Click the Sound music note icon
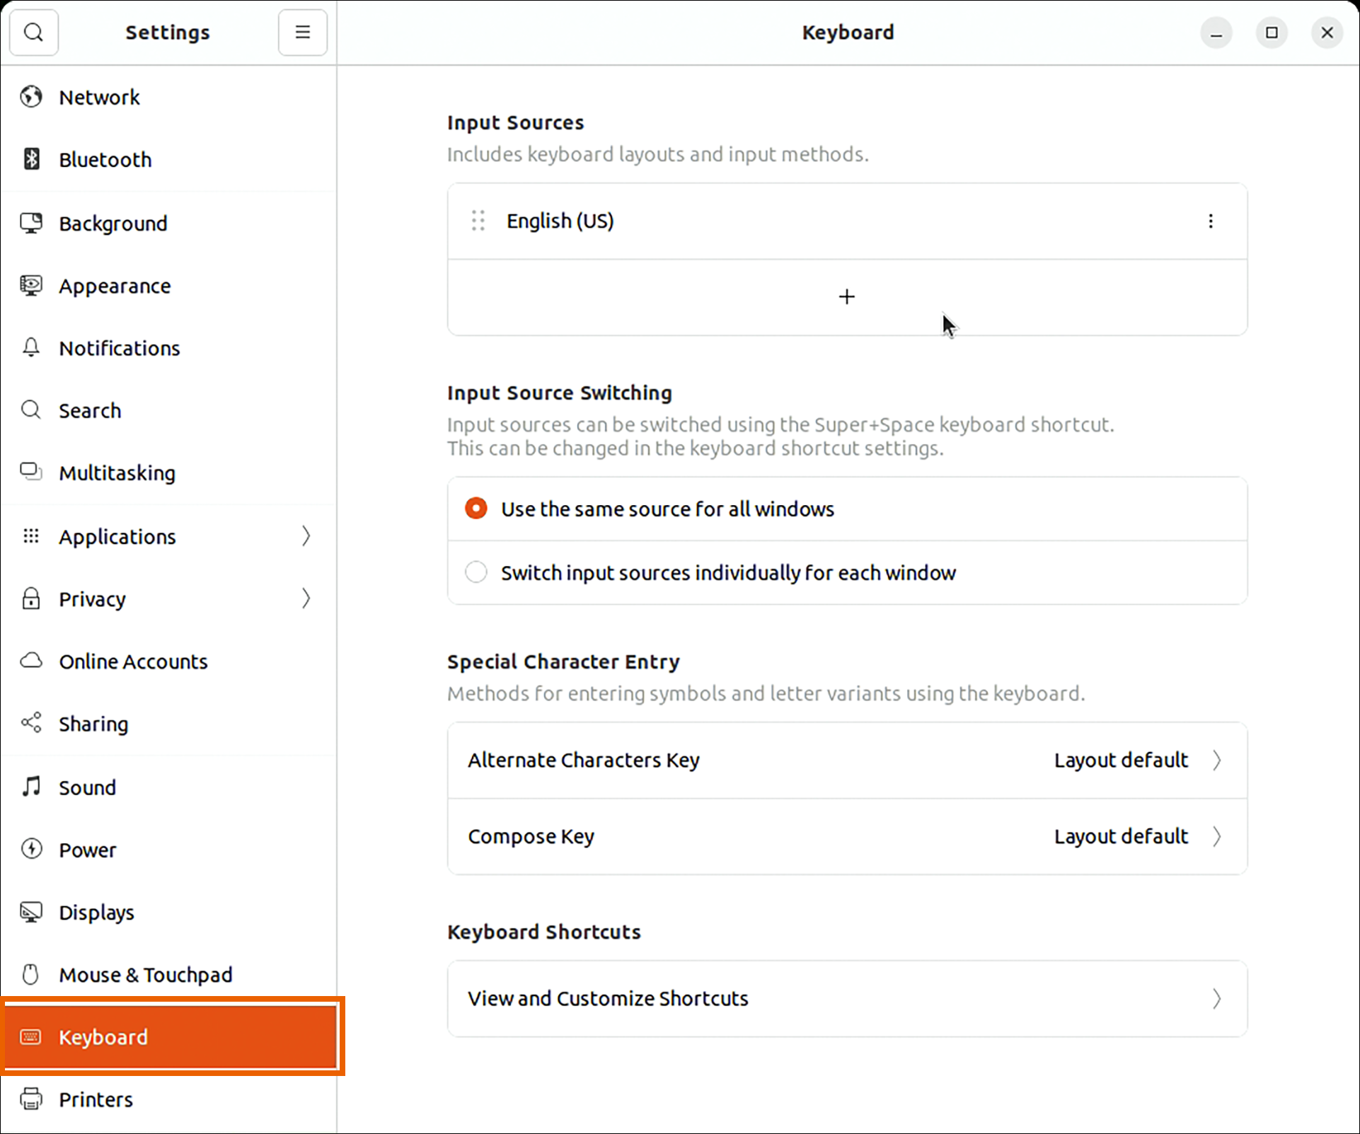Viewport: 1360px width, 1134px height. point(31,787)
